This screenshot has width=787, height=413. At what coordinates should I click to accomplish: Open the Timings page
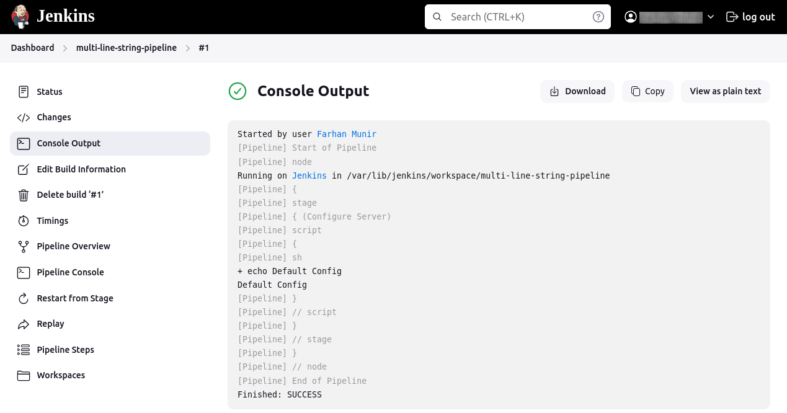(110, 221)
